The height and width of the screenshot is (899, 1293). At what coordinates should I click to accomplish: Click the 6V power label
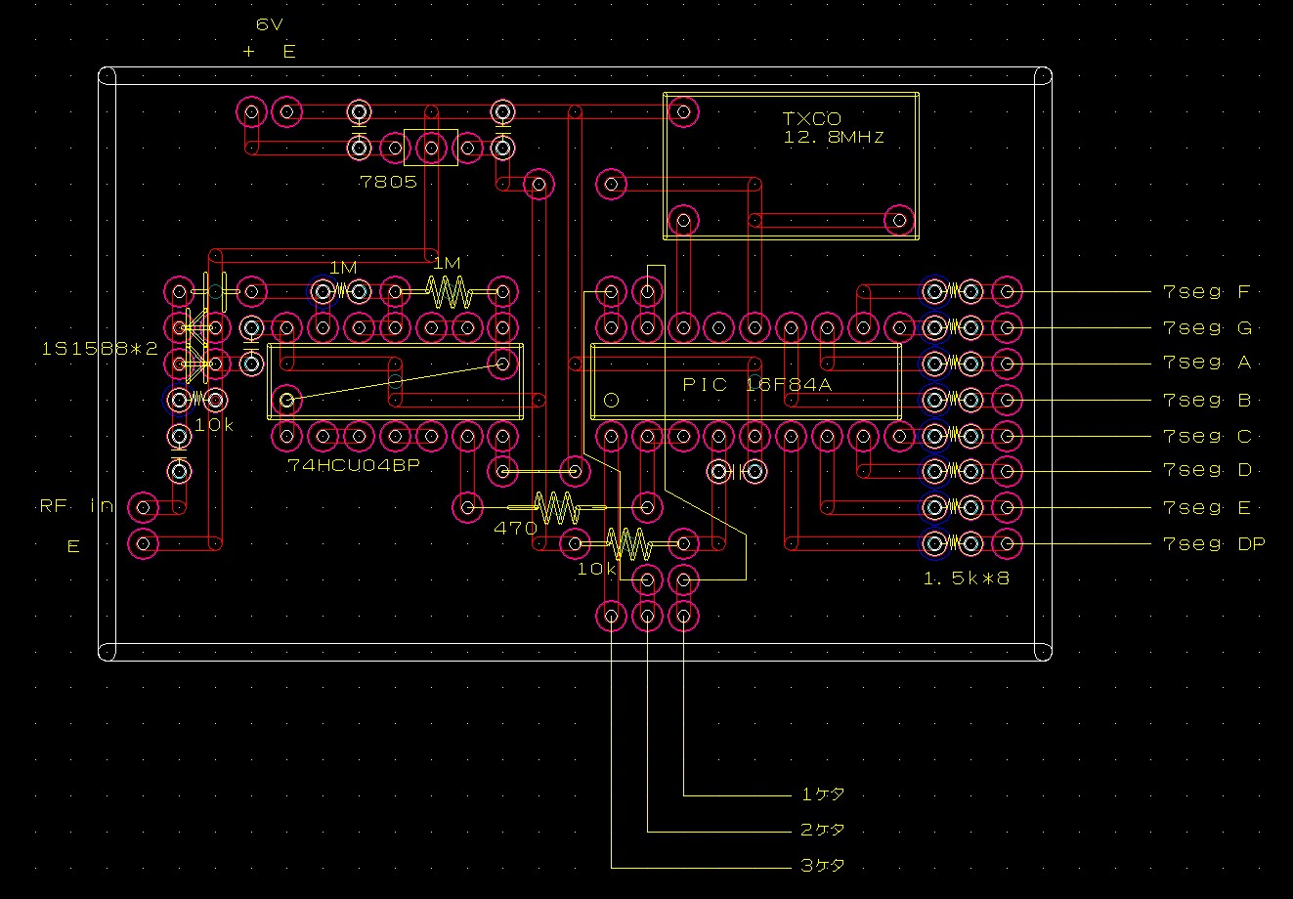(x=271, y=23)
